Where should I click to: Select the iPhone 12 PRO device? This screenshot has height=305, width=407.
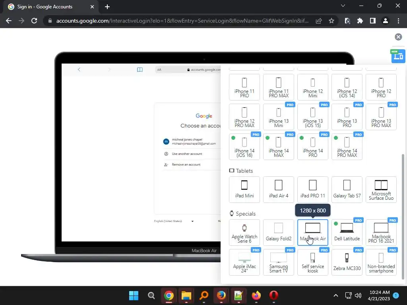[381, 87]
